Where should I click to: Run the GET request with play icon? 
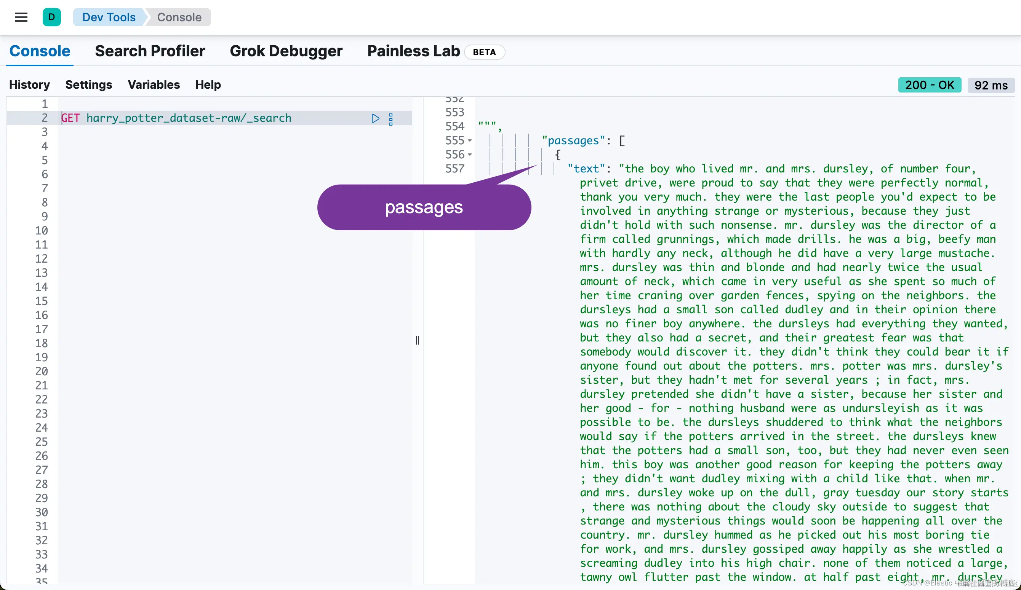click(375, 118)
